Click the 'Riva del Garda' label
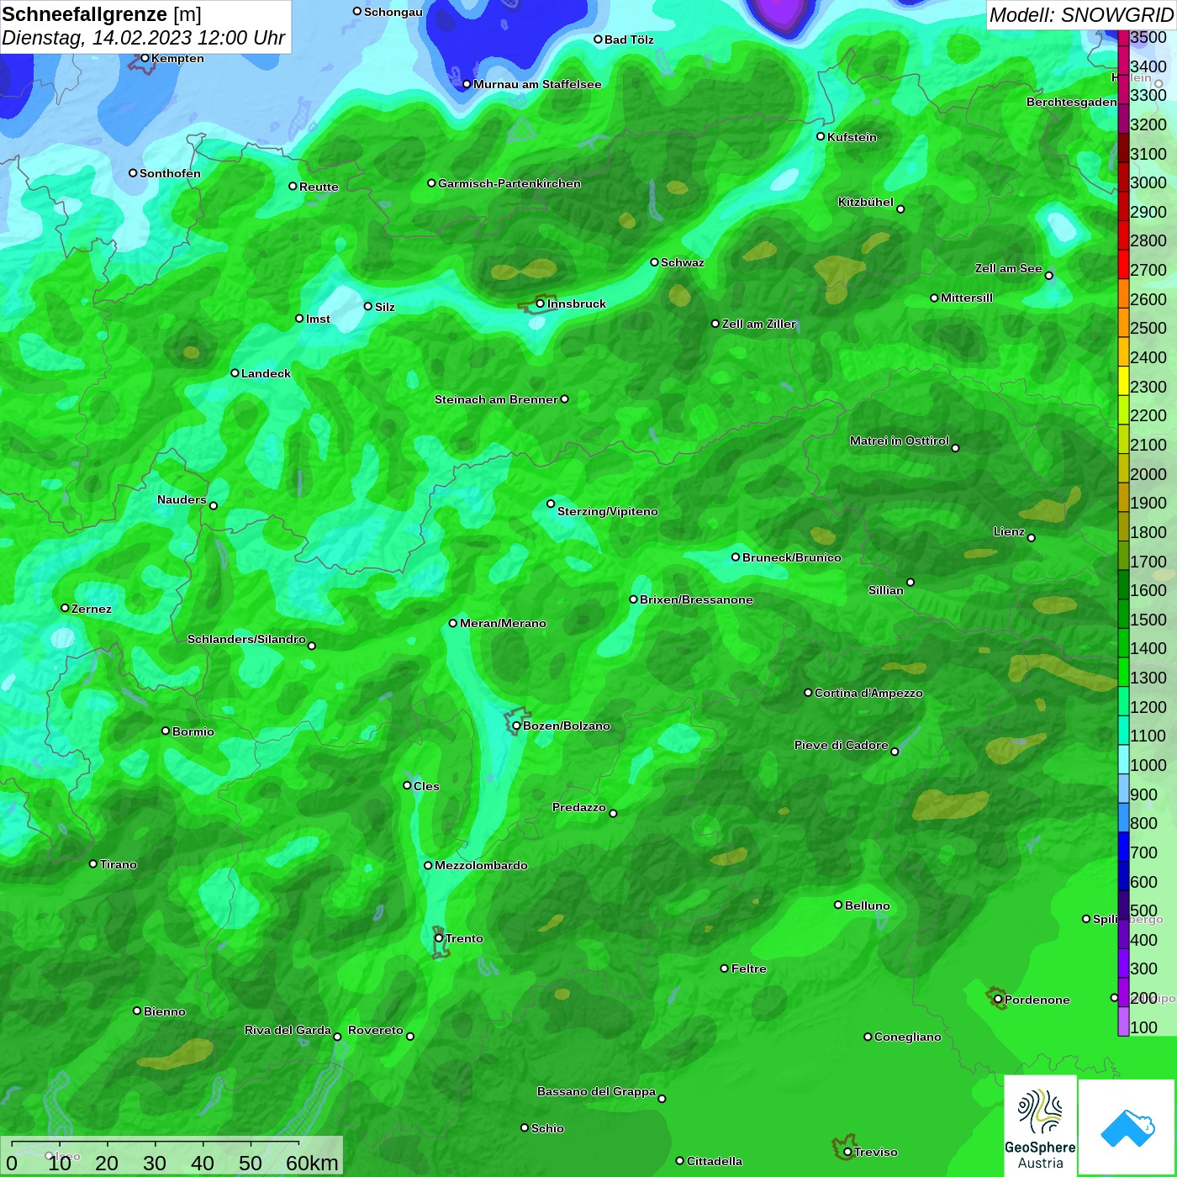Screen dimensions: 1177x1177 coord(288,1030)
